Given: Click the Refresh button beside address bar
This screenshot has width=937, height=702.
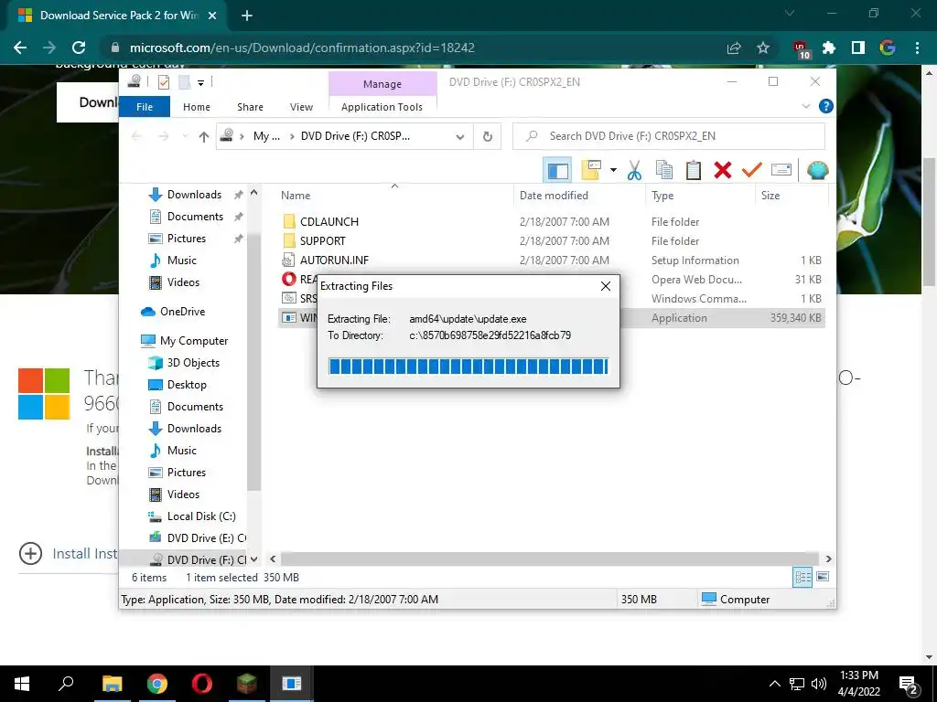Looking at the screenshot, I should click(x=488, y=137).
